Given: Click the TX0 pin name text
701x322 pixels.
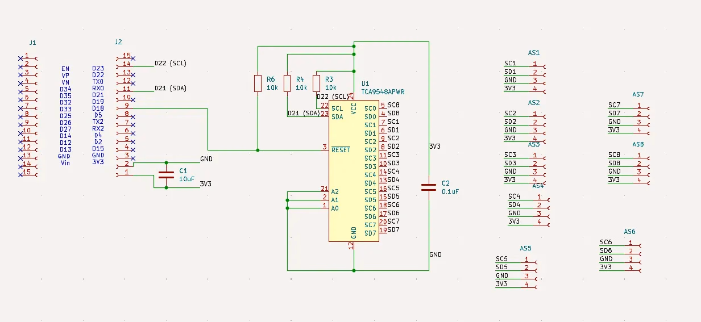Looking at the screenshot, I should click(98, 82).
